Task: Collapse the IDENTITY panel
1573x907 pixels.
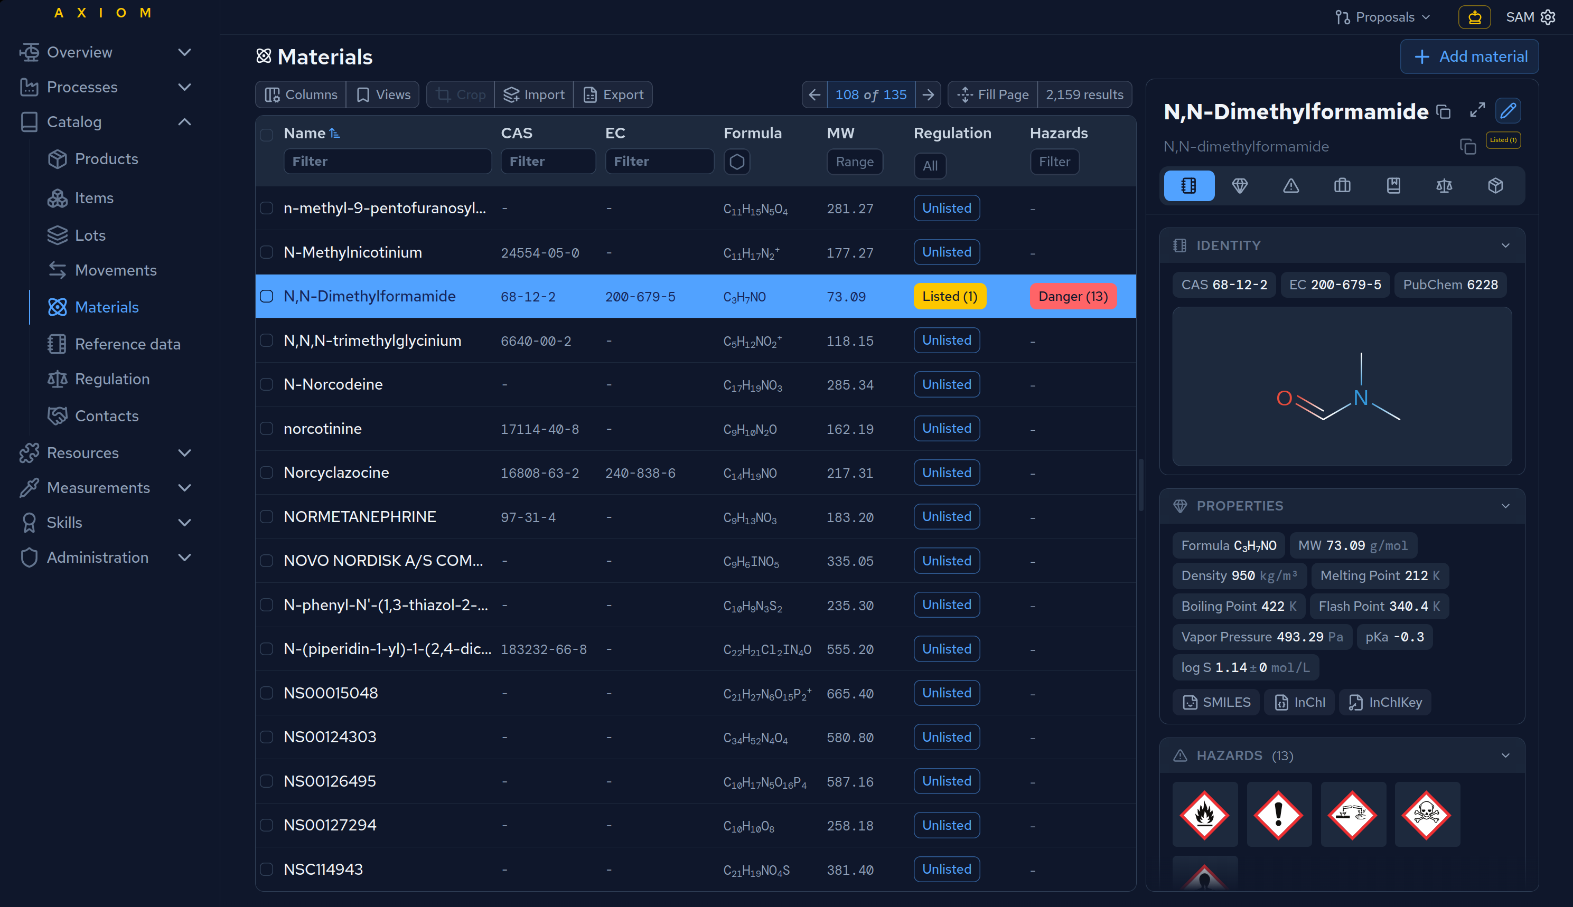Action: pos(1506,245)
